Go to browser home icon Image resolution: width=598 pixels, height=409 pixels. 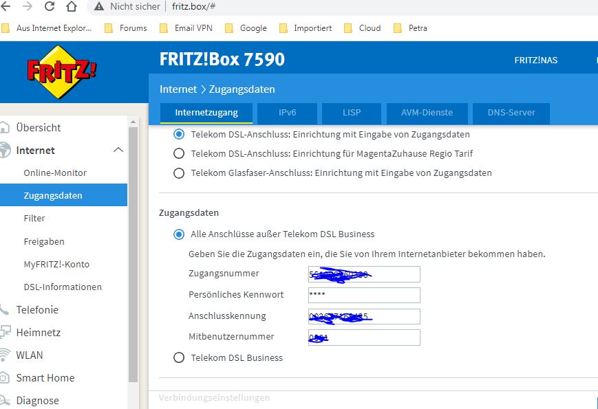(x=72, y=6)
